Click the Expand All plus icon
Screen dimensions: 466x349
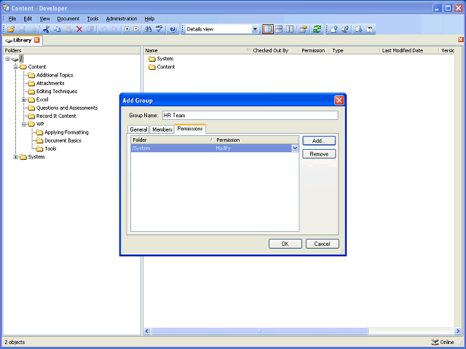pyautogui.click(x=127, y=29)
